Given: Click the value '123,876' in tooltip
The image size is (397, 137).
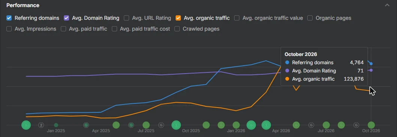Looking at the screenshot, I should [354, 79].
